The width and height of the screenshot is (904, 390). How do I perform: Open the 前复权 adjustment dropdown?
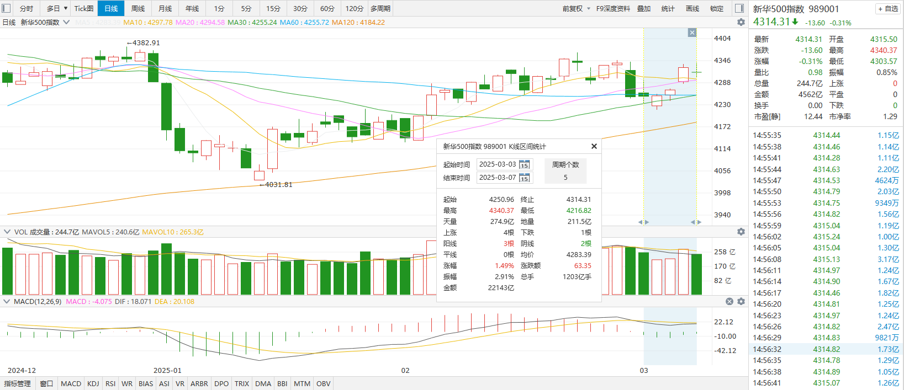coord(577,8)
